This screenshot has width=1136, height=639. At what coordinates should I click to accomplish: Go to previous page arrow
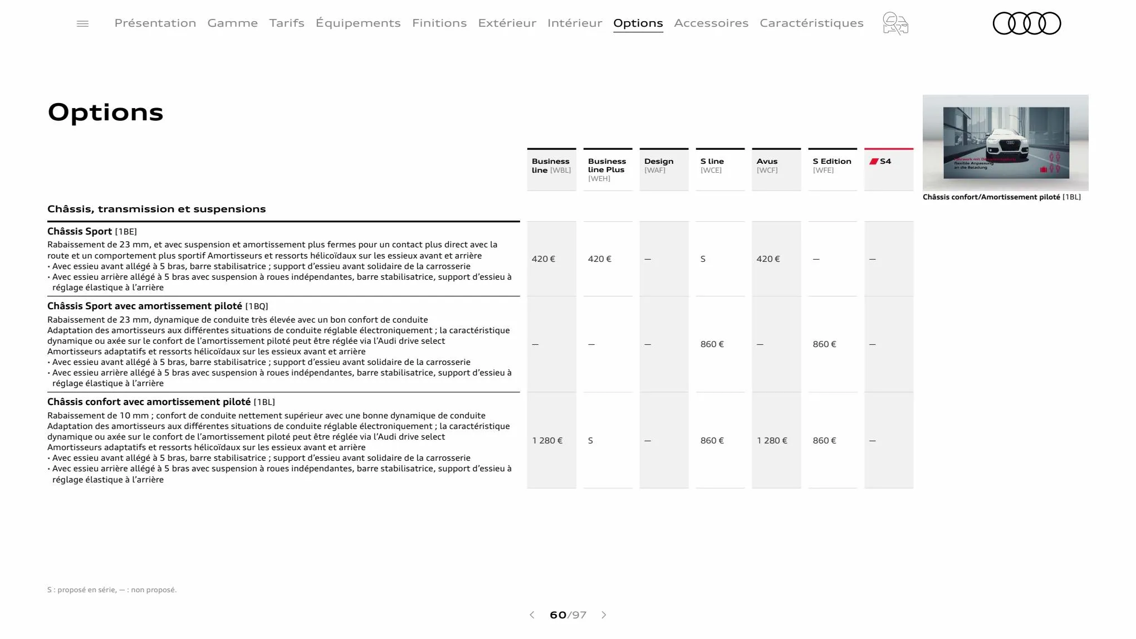532,615
